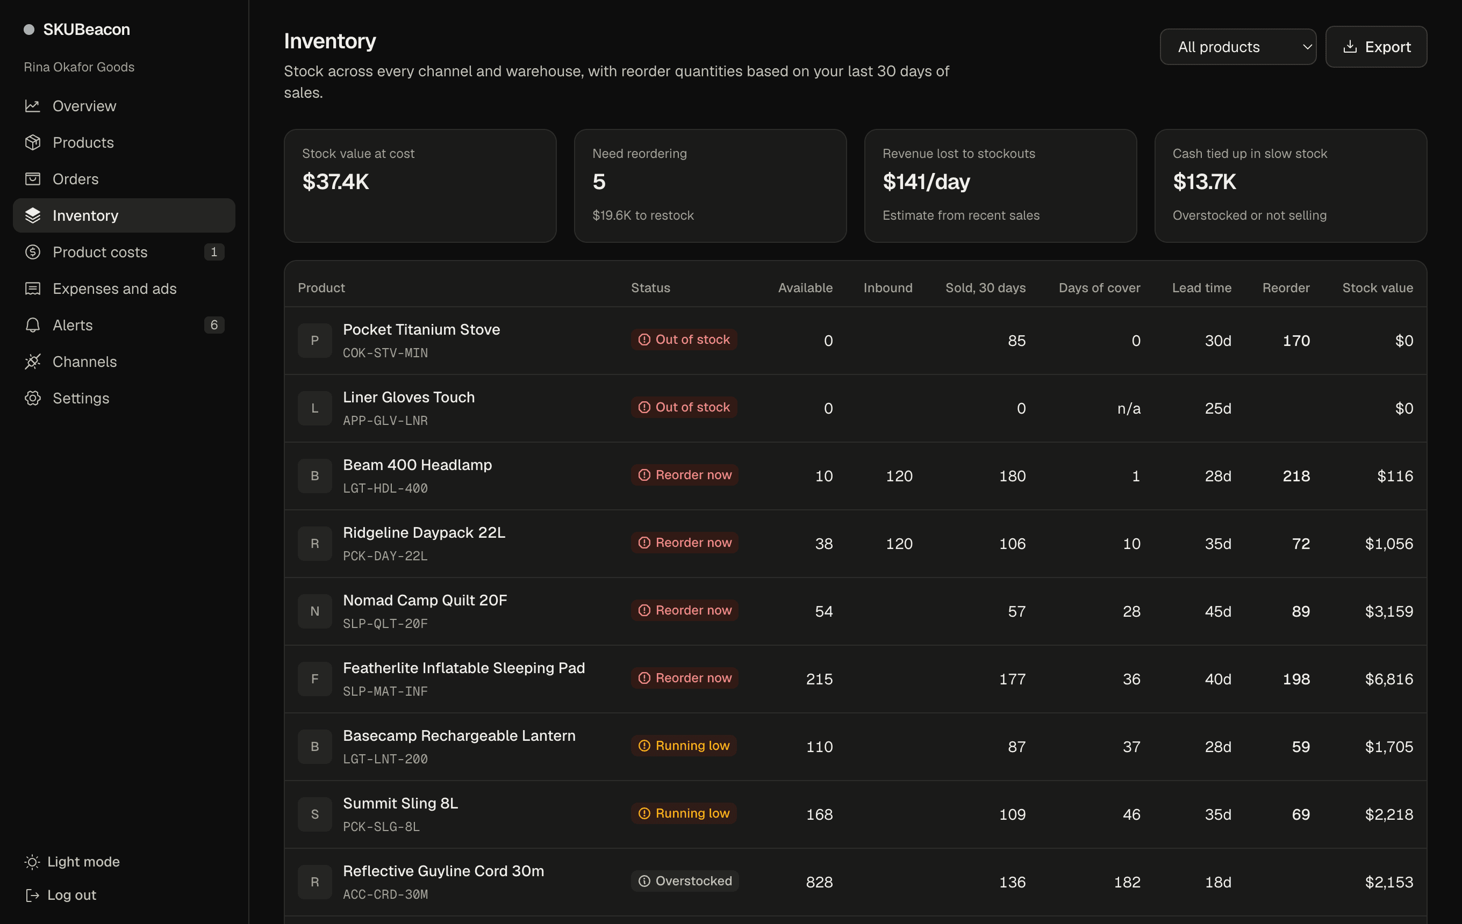Click the SKUBeacon logo text
1462x924 pixels.
point(87,29)
